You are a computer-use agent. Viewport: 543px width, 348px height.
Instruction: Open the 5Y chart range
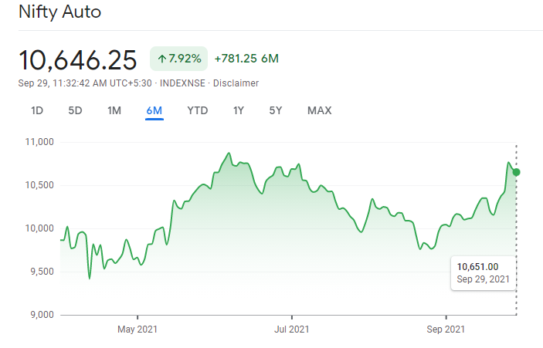click(x=276, y=110)
